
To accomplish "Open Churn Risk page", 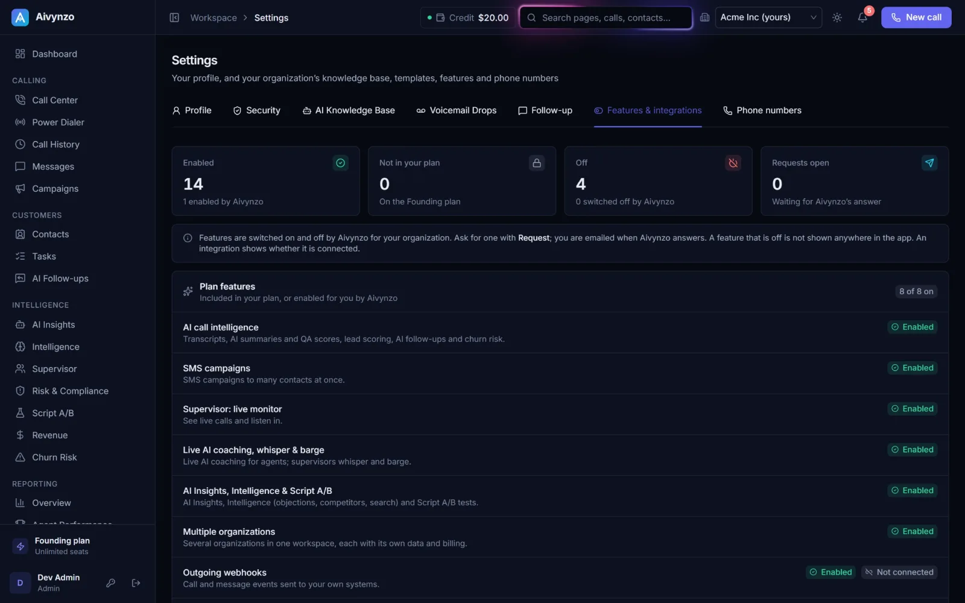I will click(x=77, y=457).
